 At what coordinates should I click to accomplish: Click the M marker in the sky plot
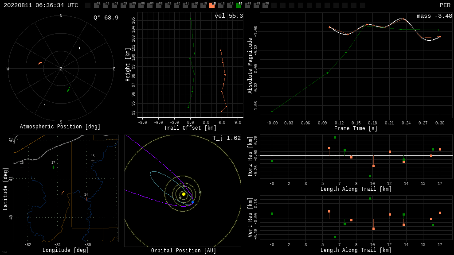(44, 105)
